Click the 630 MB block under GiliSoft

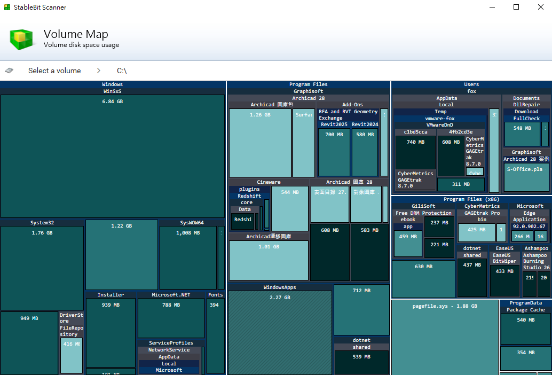point(423,279)
